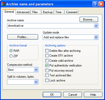Check Create SFX archive option
Viewport: 105px width, 100px height.
point(47,56)
